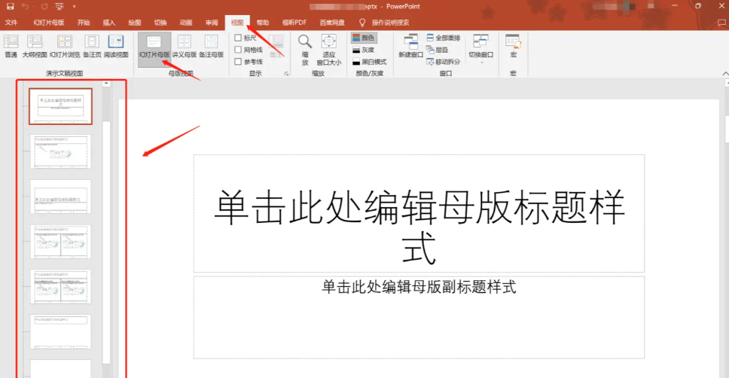Open the 文件 file tab

pos(11,23)
